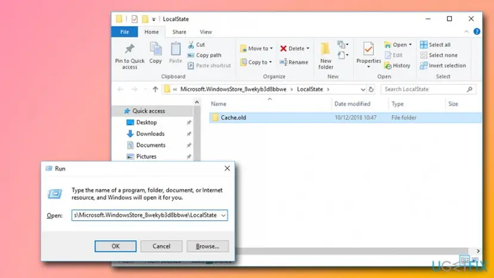Screen dimensions: 494x278
Task: Click Pin to Quick access icon
Action: [x=129, y=49]
